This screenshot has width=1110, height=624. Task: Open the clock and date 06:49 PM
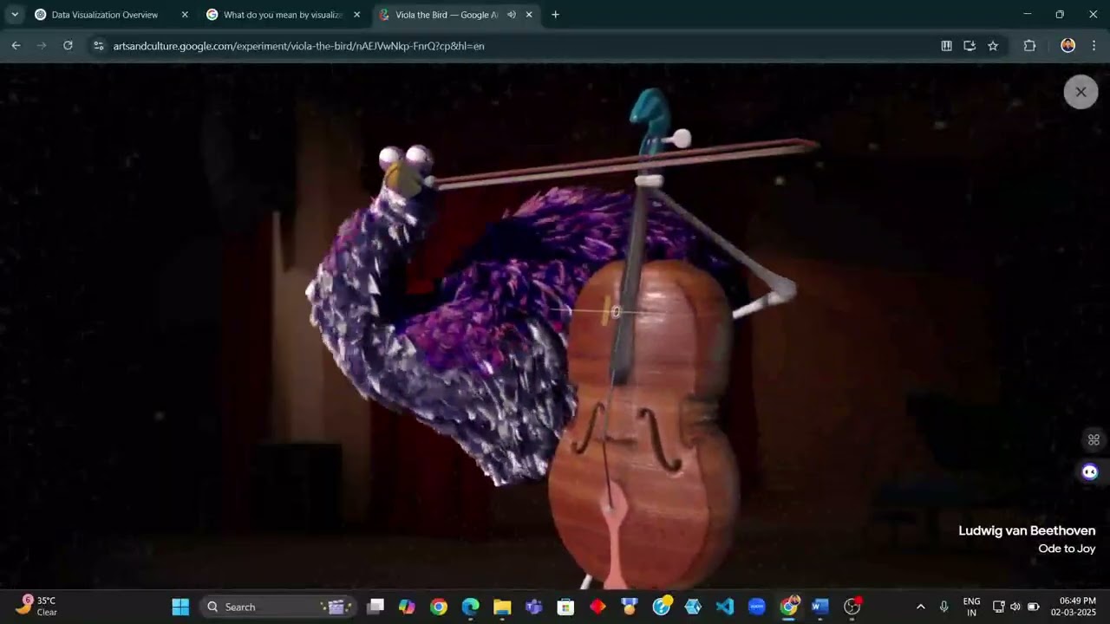(1073, 607)
